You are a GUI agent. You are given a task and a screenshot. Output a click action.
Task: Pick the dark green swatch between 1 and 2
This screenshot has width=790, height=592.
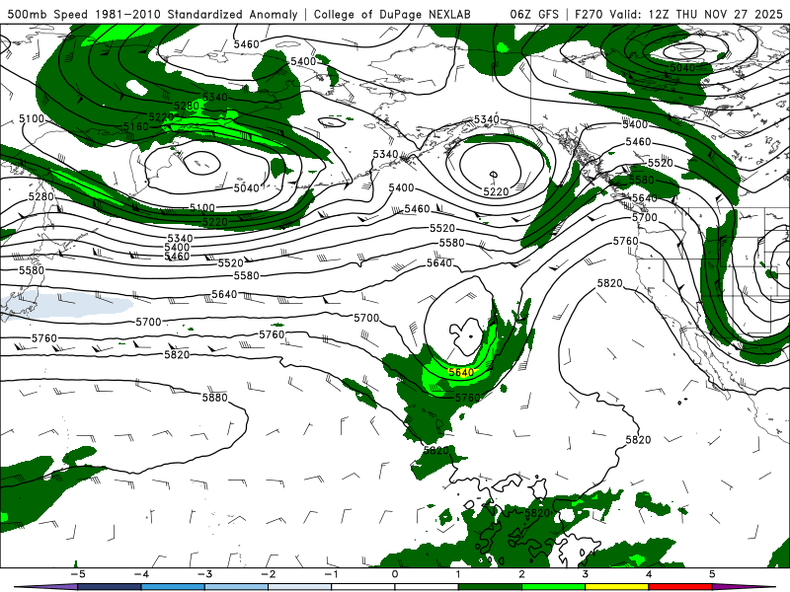490,587
